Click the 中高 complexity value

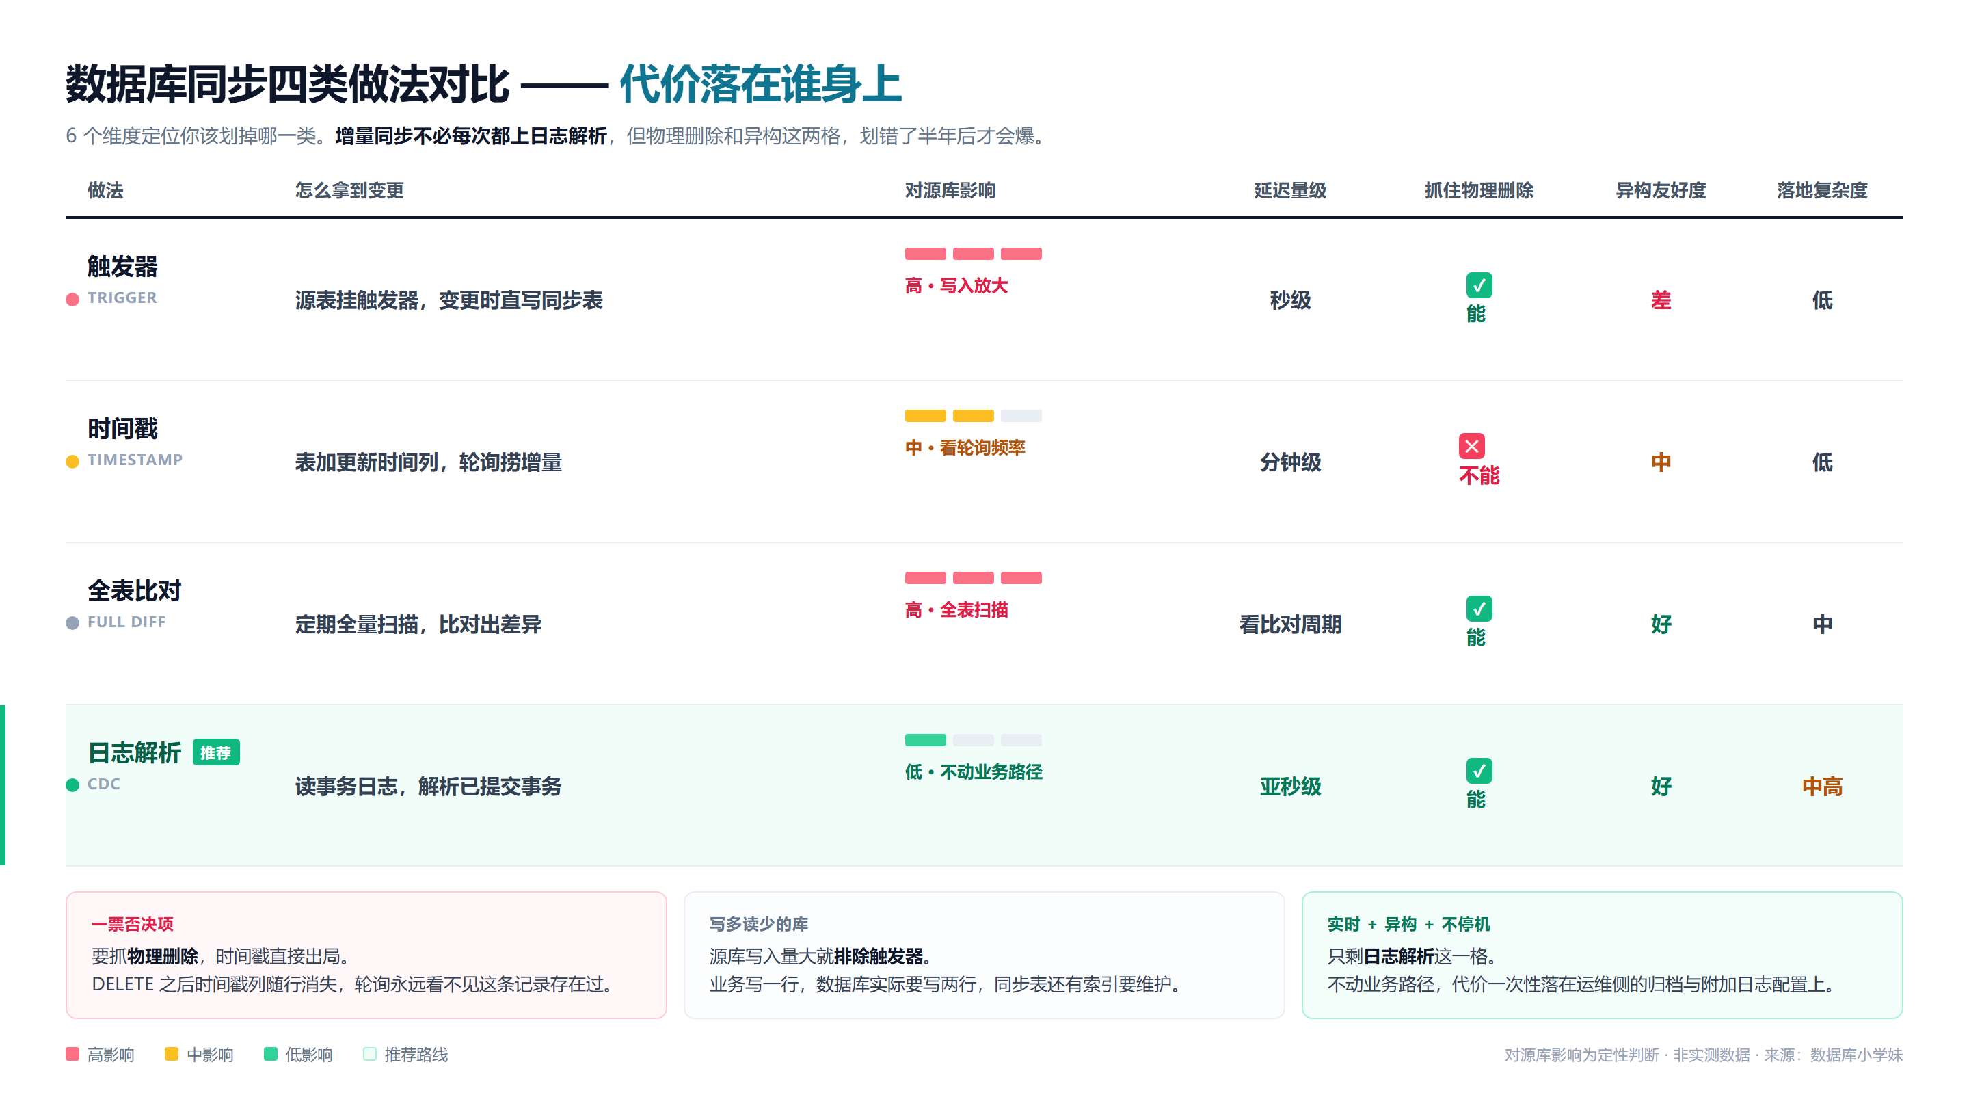coord(1822,786)
